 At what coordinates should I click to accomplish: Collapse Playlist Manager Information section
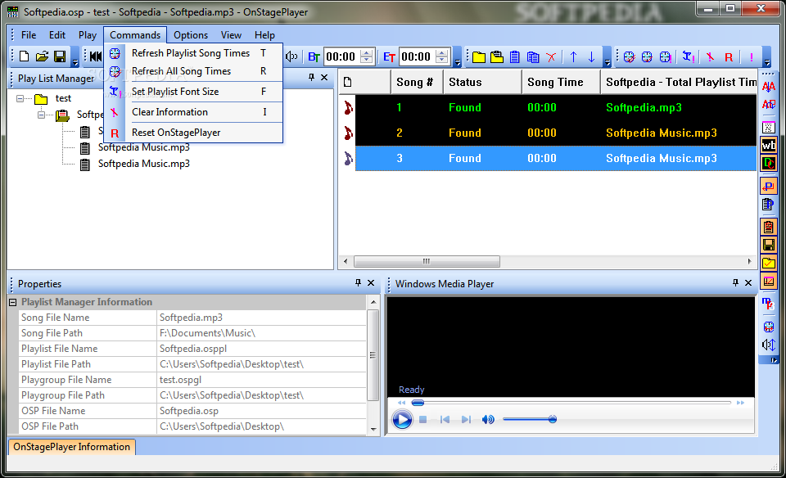coord(13,302)
